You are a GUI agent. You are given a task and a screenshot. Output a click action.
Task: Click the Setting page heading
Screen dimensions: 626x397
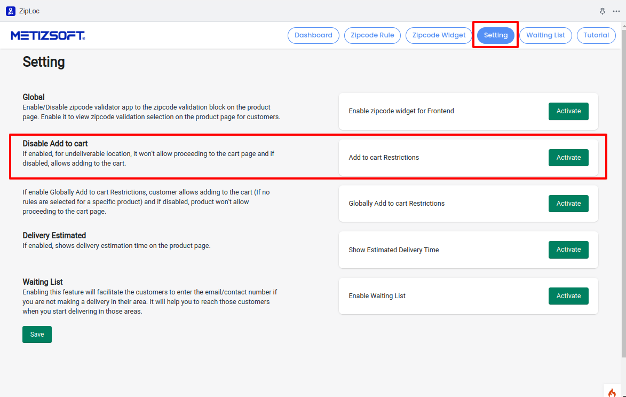[44, 62]
